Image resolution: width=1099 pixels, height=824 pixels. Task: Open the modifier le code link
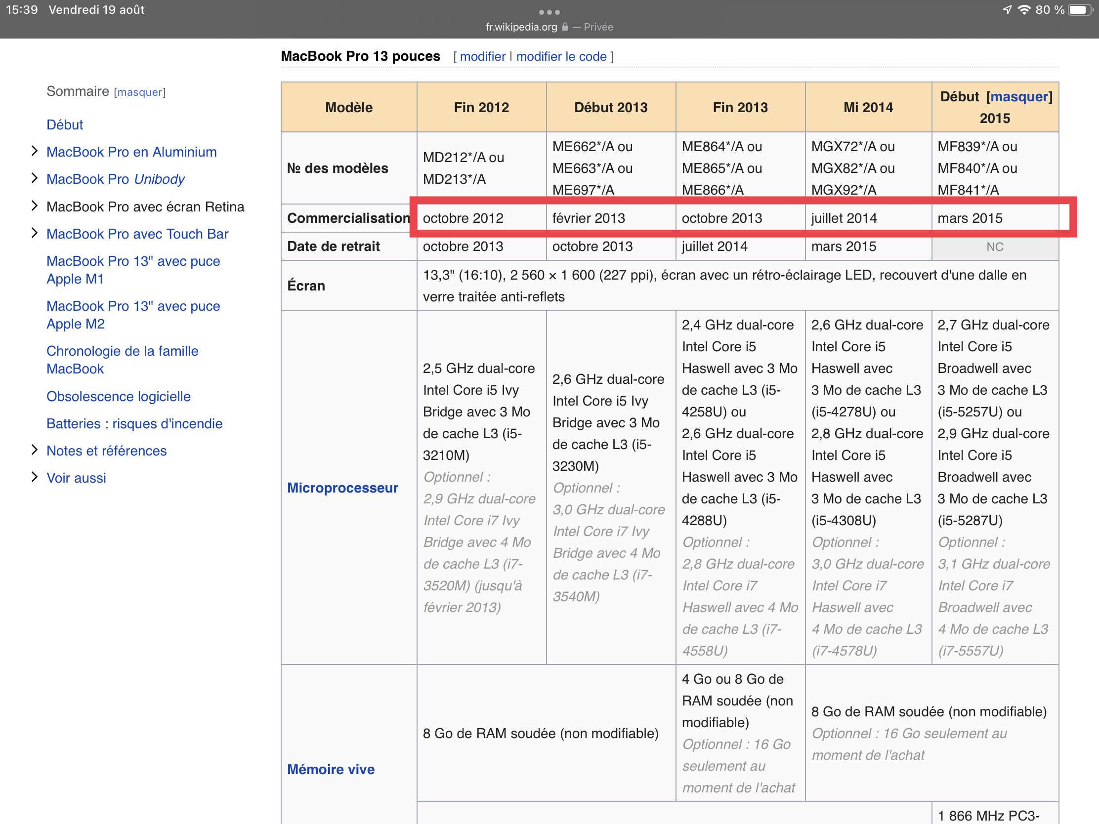[x=561, y=57]
